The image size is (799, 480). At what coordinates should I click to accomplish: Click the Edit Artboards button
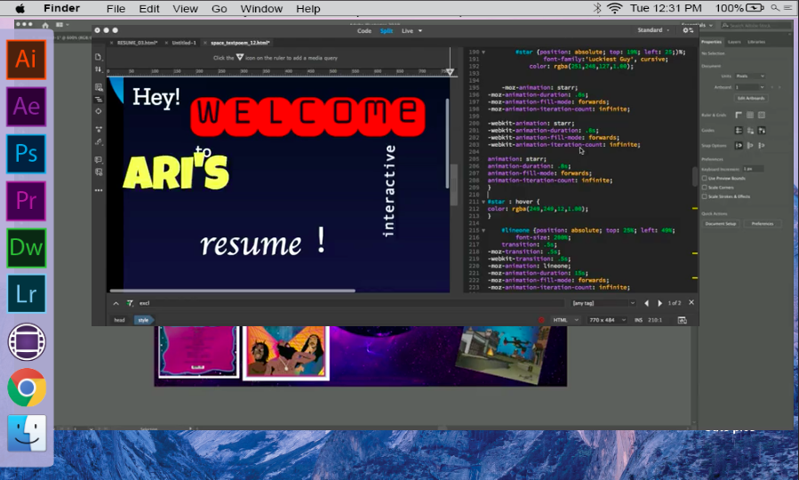click(751, 98)
